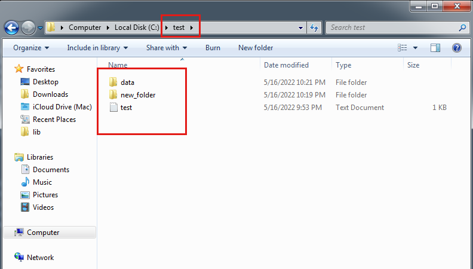
Task: Expand the address bar history dropdown
Action: pyautogui.click(x=300, y=27)
